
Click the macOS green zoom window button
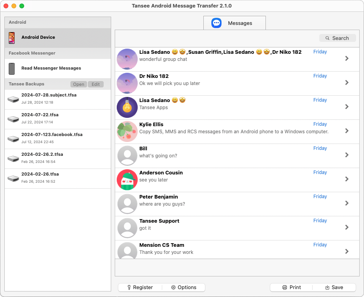coord(22,6)
